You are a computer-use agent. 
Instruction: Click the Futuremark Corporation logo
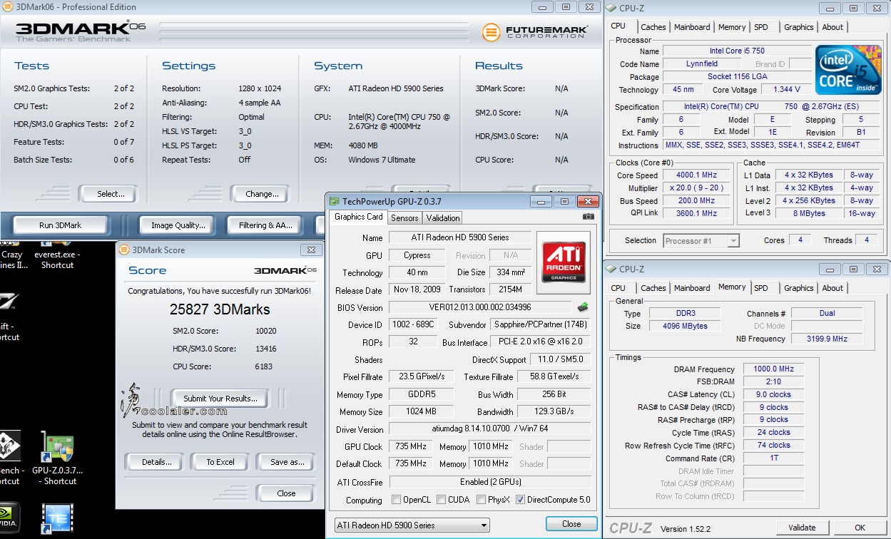[x=535, y=32]
